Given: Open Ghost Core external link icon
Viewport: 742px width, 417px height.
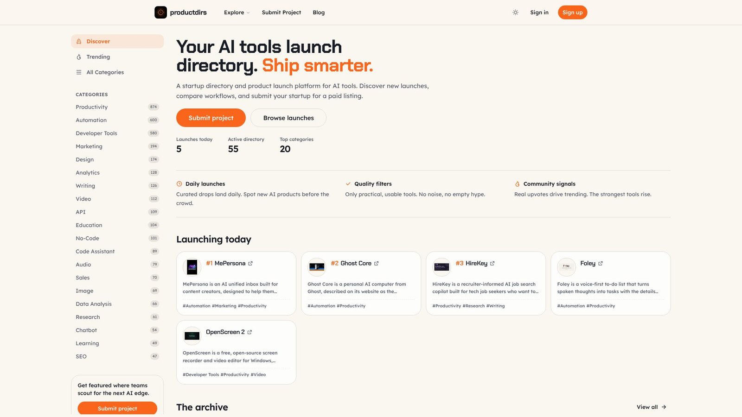Looking at the screenshot, I should pyautogui.click(x=377, y=263).
